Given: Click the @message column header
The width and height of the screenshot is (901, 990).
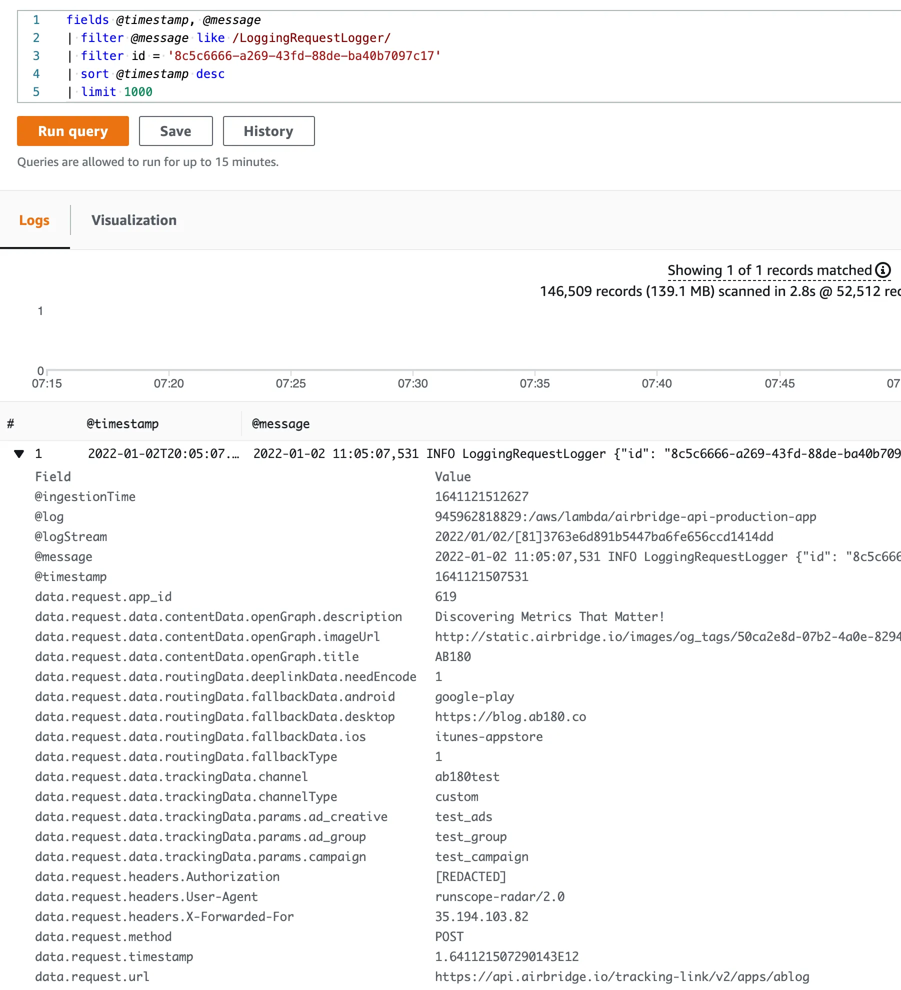Looking at the screenshot, I should point(281,423).
